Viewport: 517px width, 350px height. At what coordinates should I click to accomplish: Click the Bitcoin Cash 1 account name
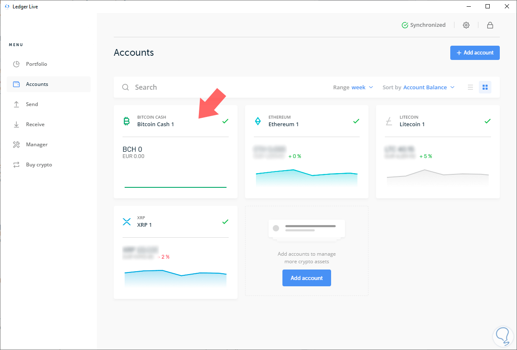pyautogui.click(x=156, y=124)
